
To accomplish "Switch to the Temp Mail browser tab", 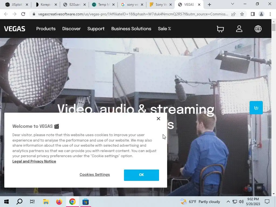I will pos(103,5).
